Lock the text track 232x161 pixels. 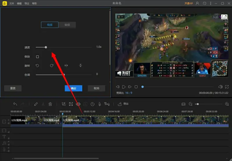click(9, 138)
